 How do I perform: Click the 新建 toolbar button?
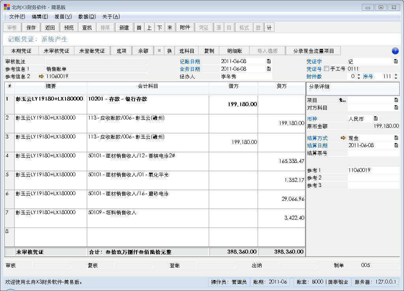[124, 28]
